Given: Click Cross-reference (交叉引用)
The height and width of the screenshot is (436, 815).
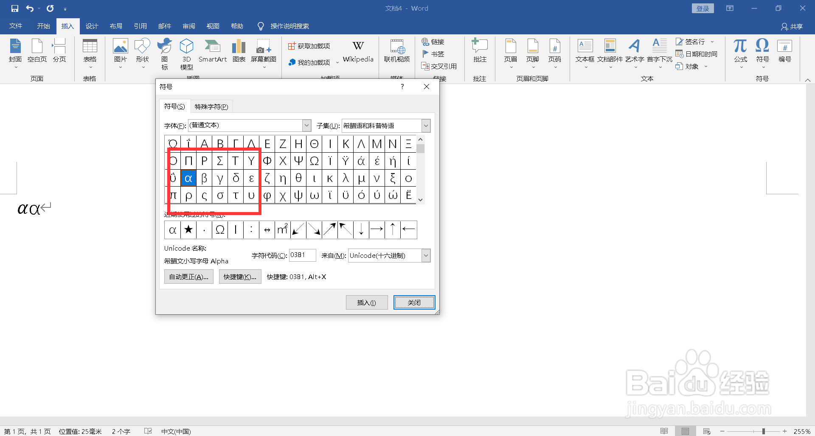Looking at the screenshot, I should tap(439, 66).
